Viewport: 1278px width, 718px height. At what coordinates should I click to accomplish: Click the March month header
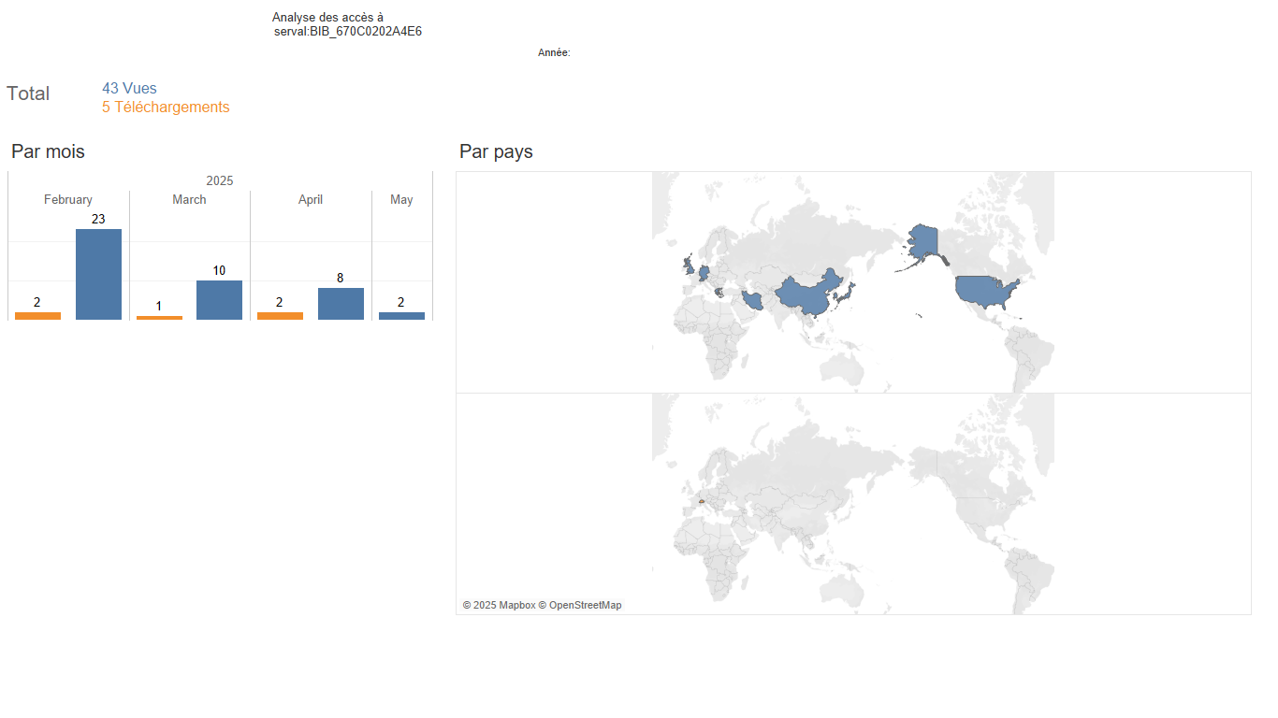(x=189, y=200)
